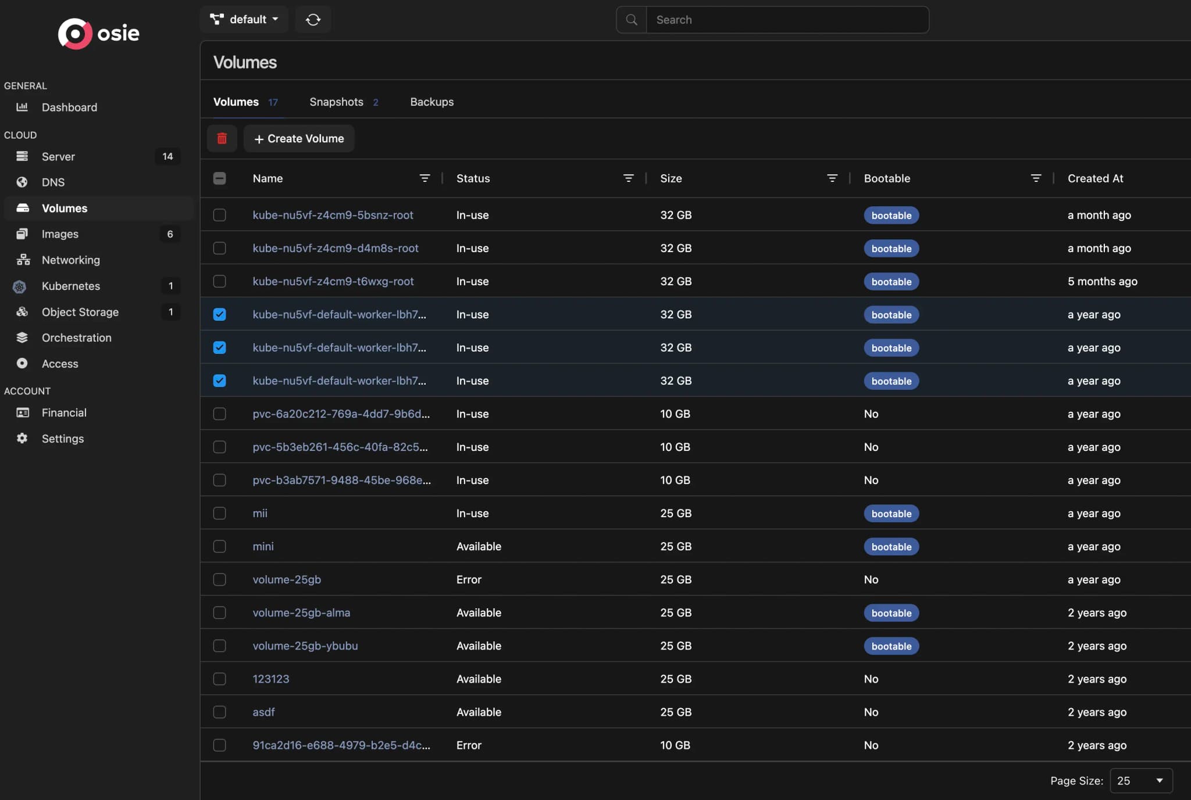This screenshot has height=800, width=1191.
Task: Click the search magnifier icon
Action: coord(631,19)
